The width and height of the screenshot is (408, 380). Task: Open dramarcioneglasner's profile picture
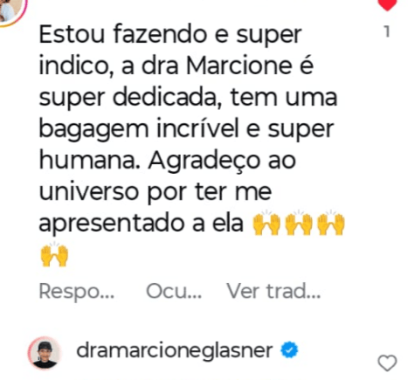coord(45,353)
